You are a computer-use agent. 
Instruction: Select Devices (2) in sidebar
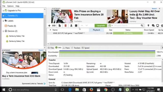pyautogui.click(x=12, y=31)
